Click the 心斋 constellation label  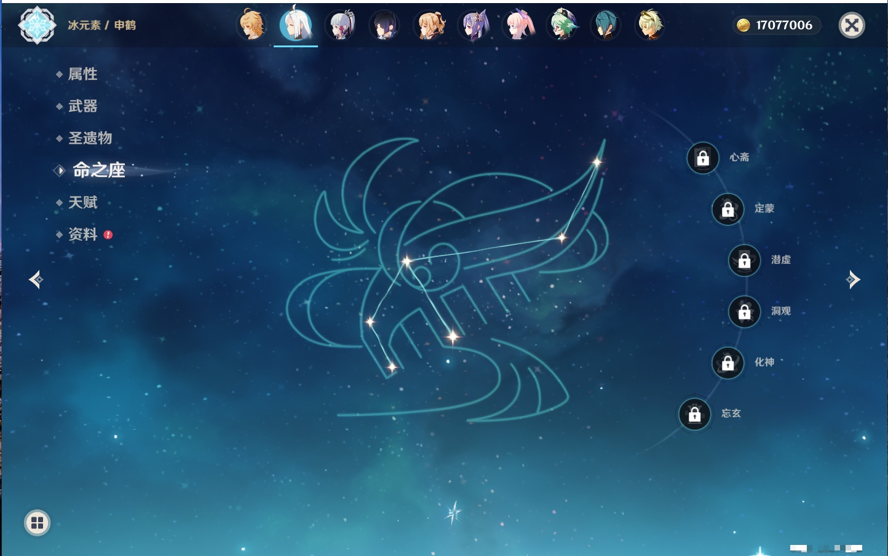pyautogui.click(x=739, y=157)
